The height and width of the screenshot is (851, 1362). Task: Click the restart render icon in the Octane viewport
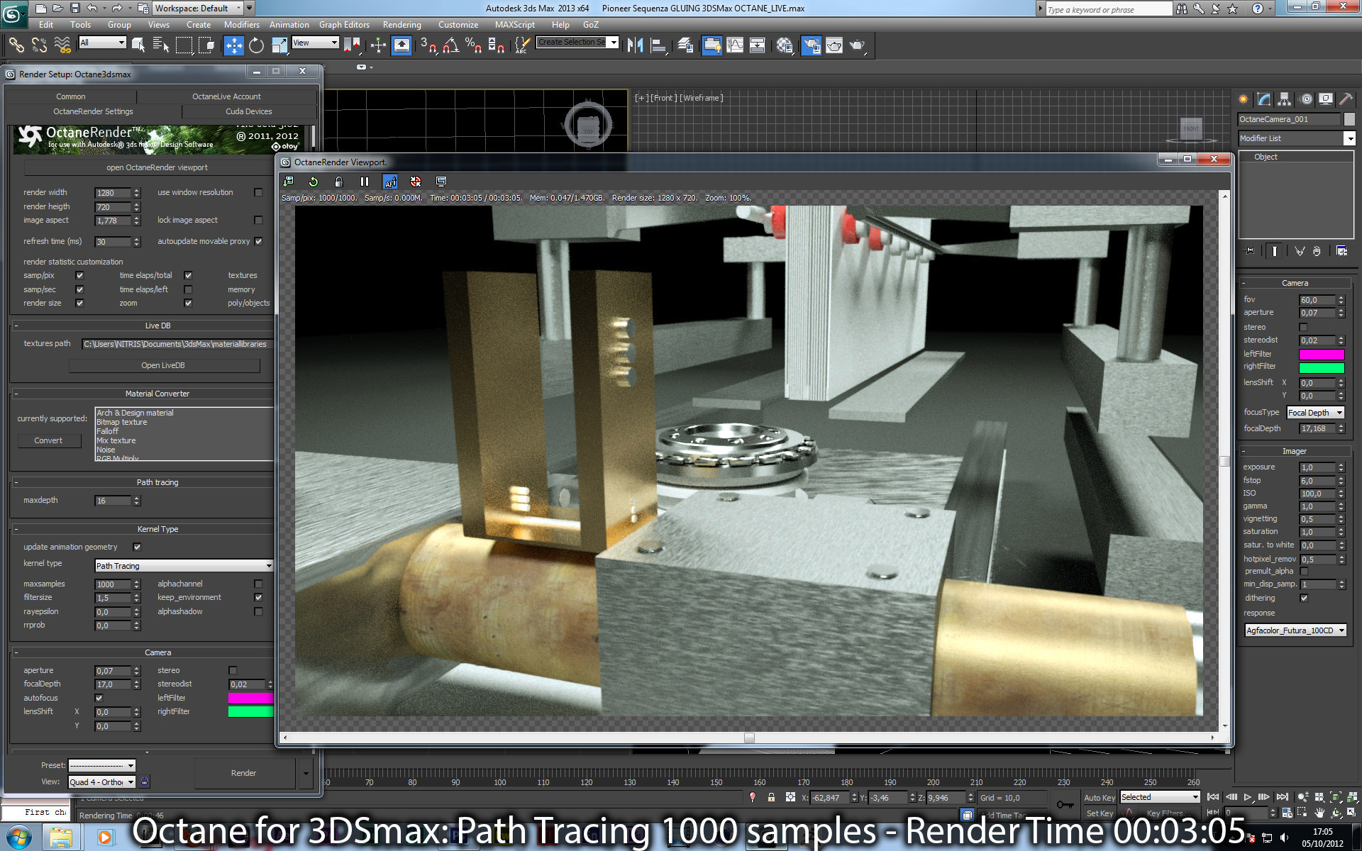coord(314,182)
